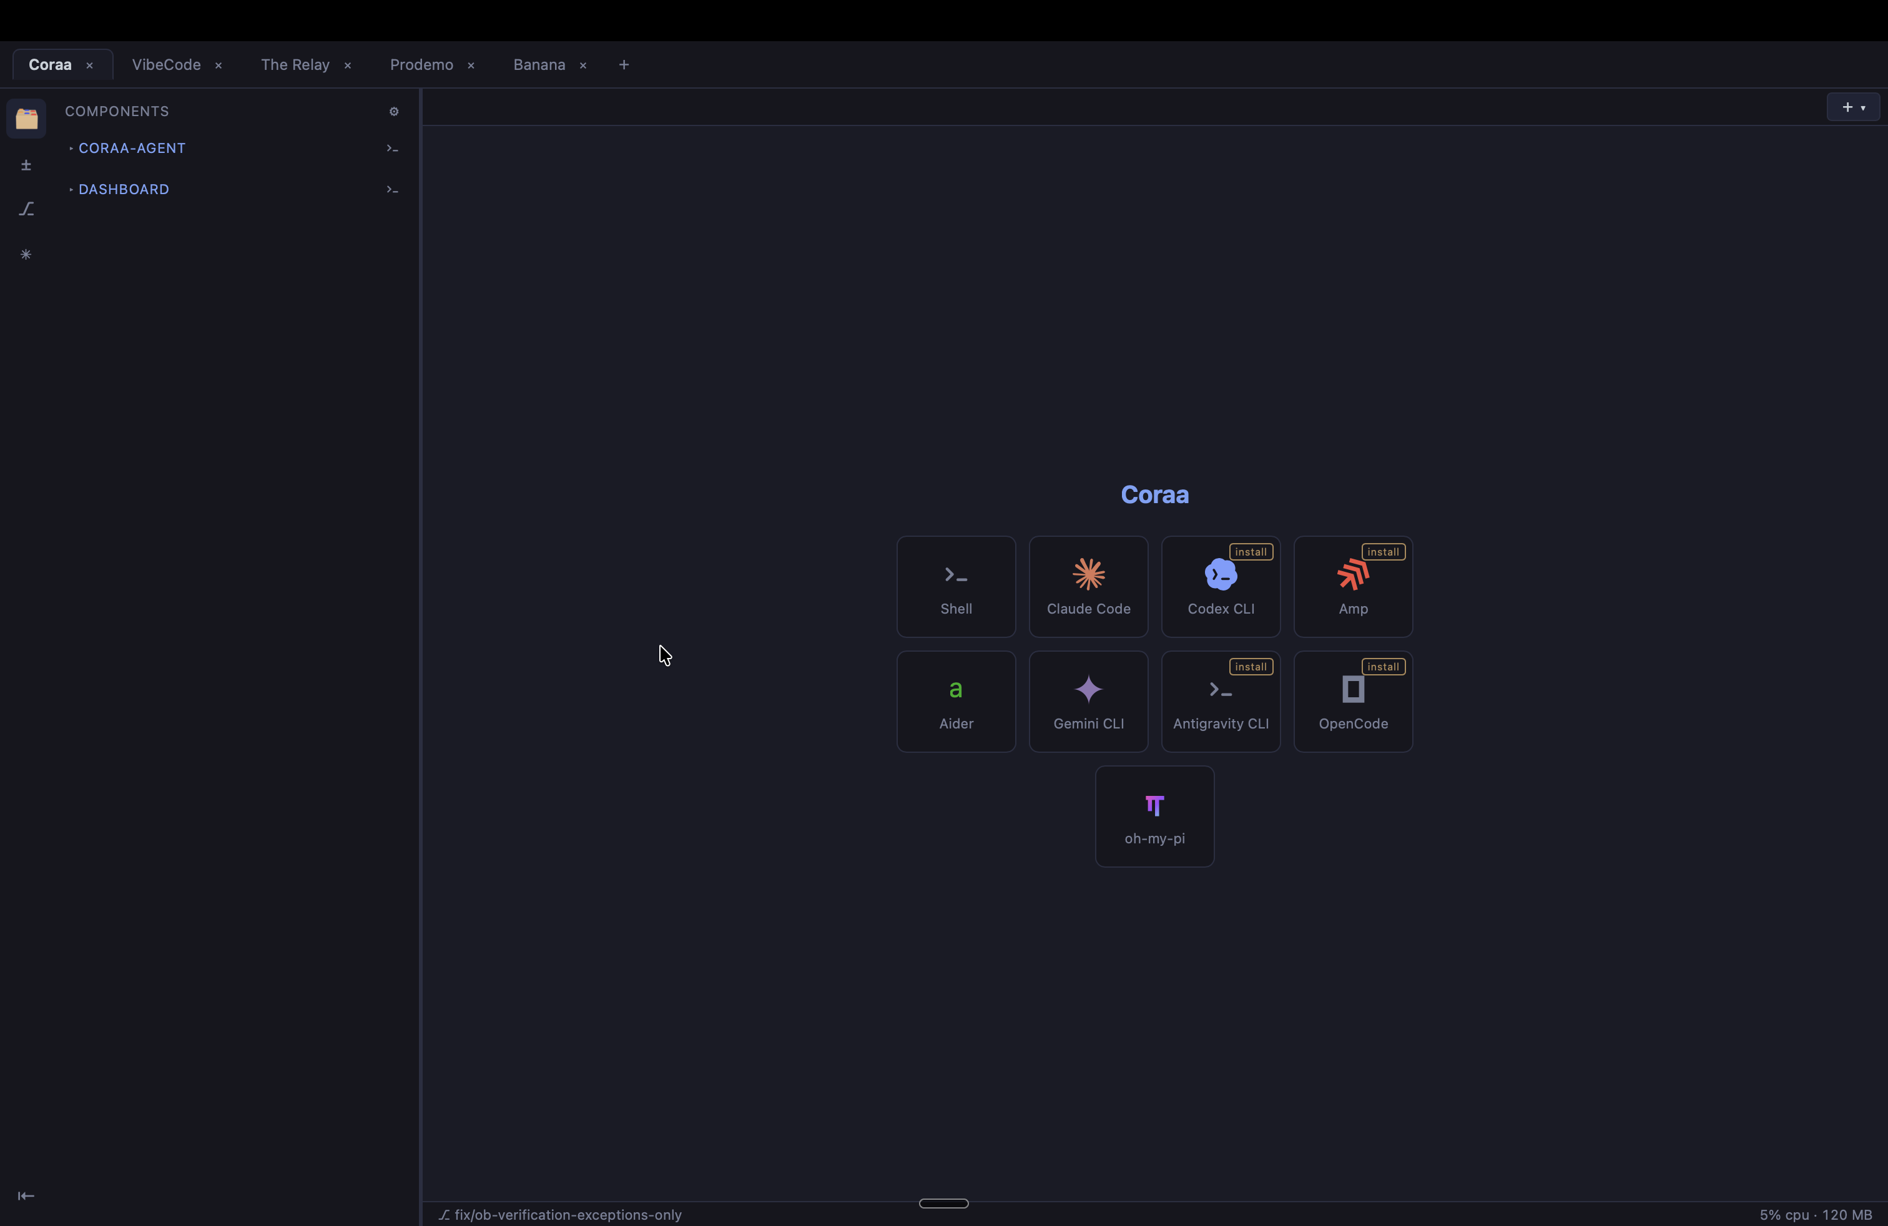Open terminal for CORAA-AGENT component
This screenshot has height=1226, width=1888.
(392, 149)
